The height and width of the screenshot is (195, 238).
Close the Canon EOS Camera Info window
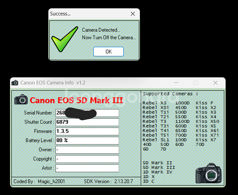[x=215, y=83]
